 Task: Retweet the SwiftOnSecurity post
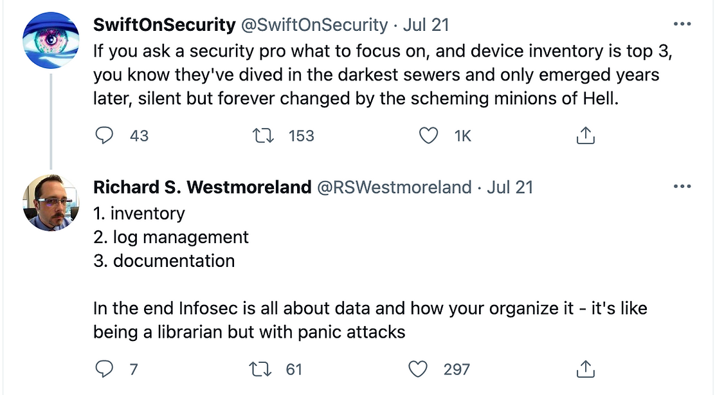pos(263,136)
